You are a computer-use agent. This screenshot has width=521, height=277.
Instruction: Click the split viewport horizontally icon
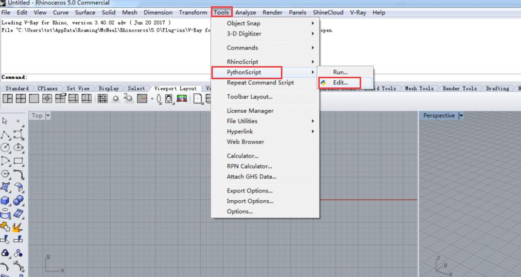(73, 99)
